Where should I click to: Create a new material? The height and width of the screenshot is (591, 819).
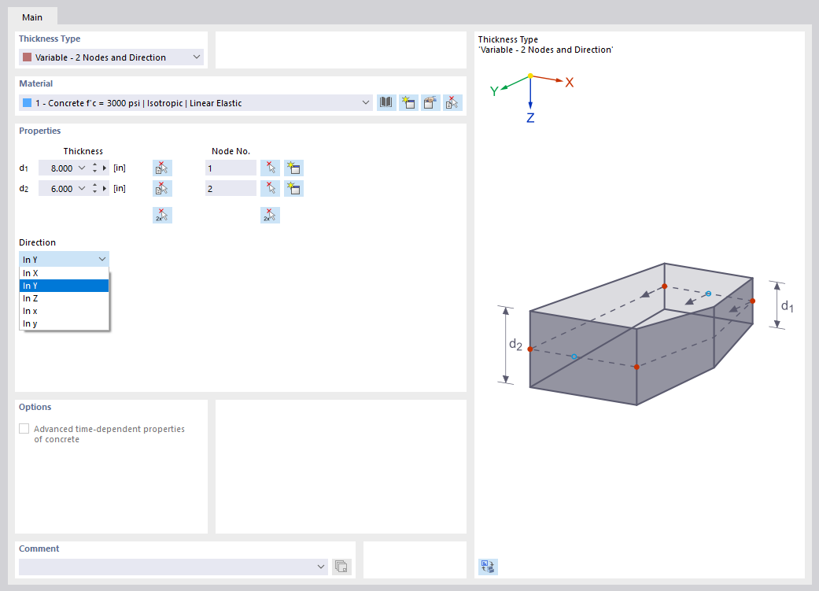click(408, 102)
